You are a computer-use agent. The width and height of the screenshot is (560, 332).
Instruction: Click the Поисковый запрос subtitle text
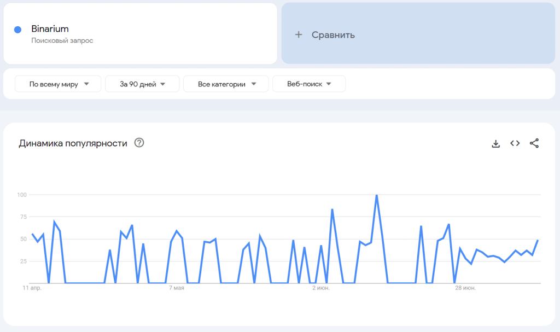point(62,40)
